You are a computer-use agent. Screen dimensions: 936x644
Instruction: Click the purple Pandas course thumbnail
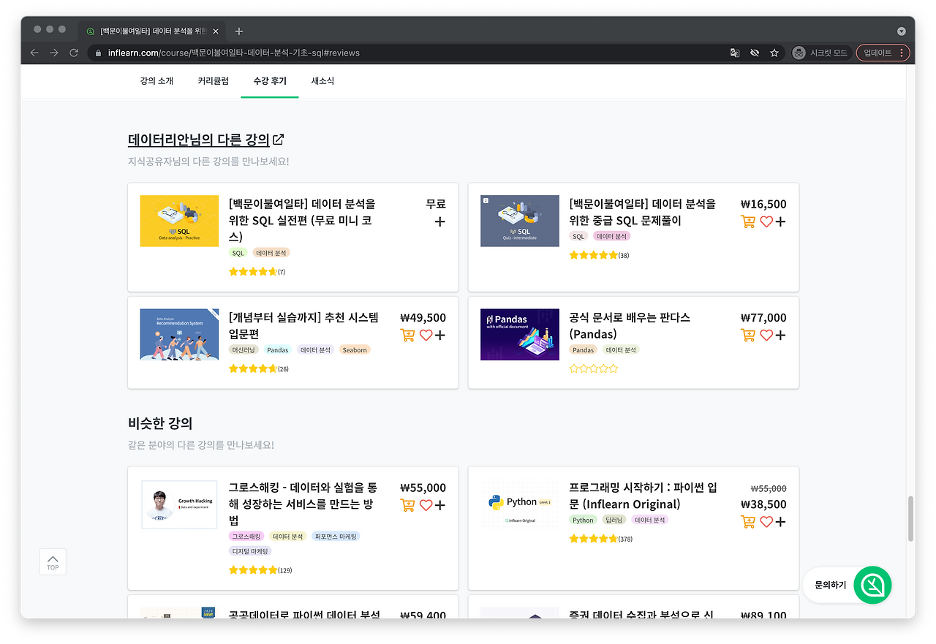point(520,334)
